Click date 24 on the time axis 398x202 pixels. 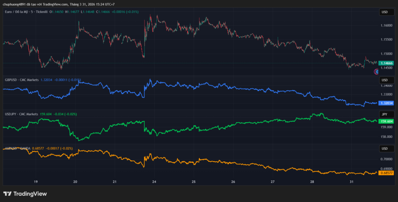point(154,182)
